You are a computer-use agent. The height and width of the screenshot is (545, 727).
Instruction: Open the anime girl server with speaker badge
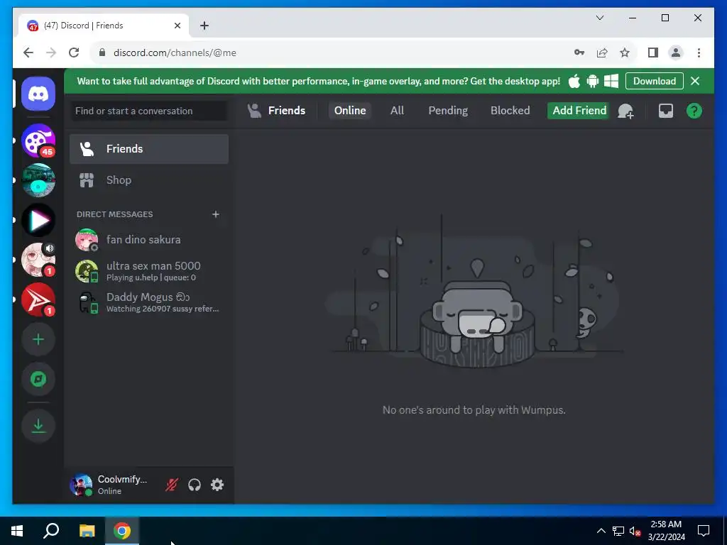point(38,260)
